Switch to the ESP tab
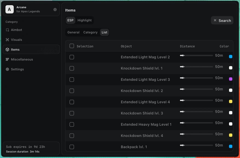Image resolution: width=240 pixels, height=158 pixels. pos(70,20)
